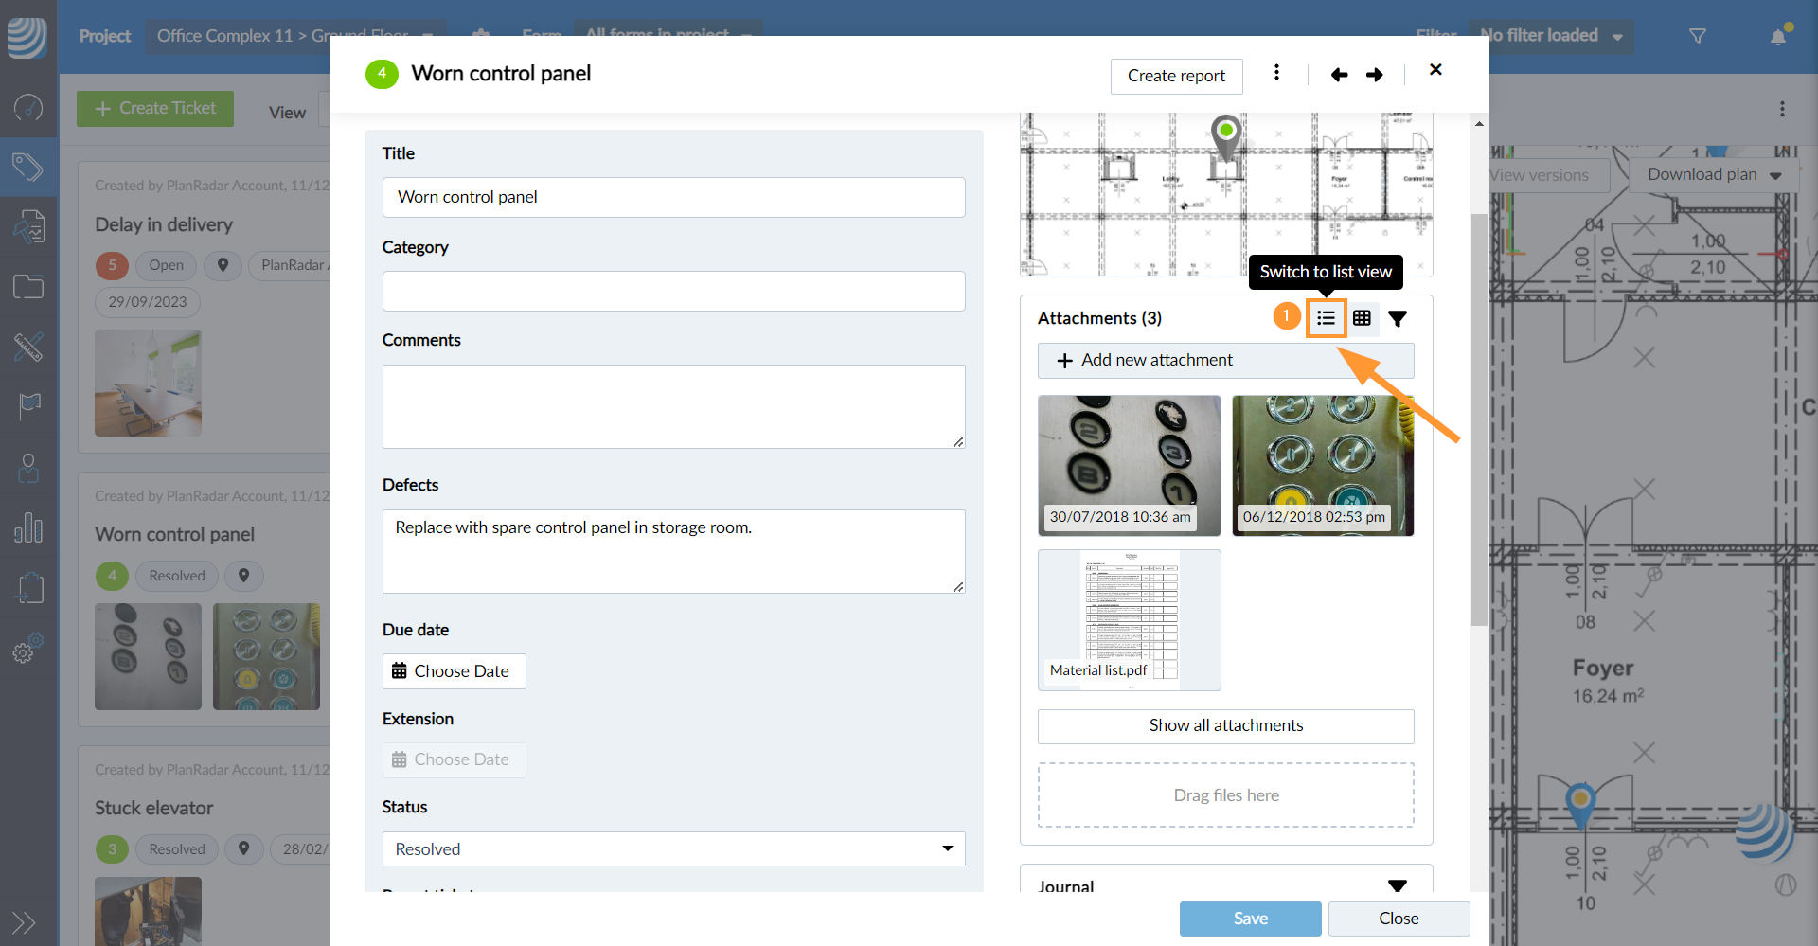Click the Project label in top bar

click(105, 36)
